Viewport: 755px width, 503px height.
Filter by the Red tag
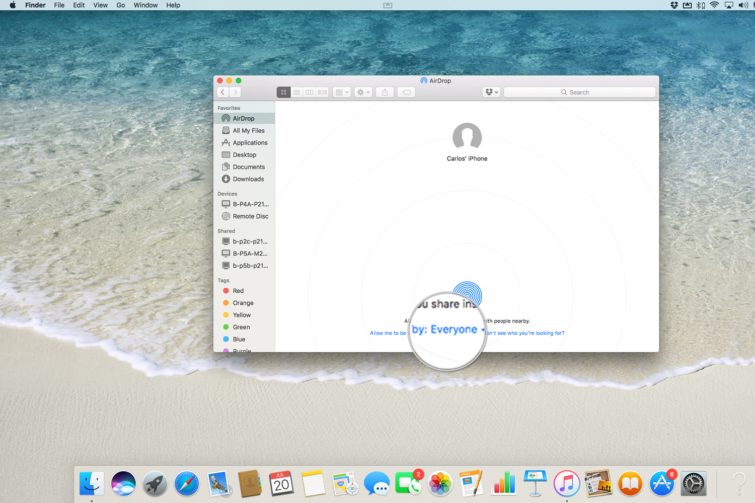coord(244,291)
